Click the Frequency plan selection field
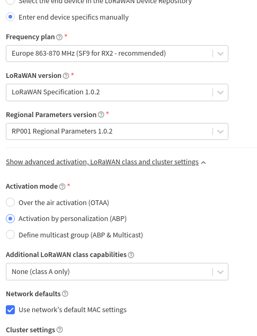257x336 pixels. click(x=117, y=54)
